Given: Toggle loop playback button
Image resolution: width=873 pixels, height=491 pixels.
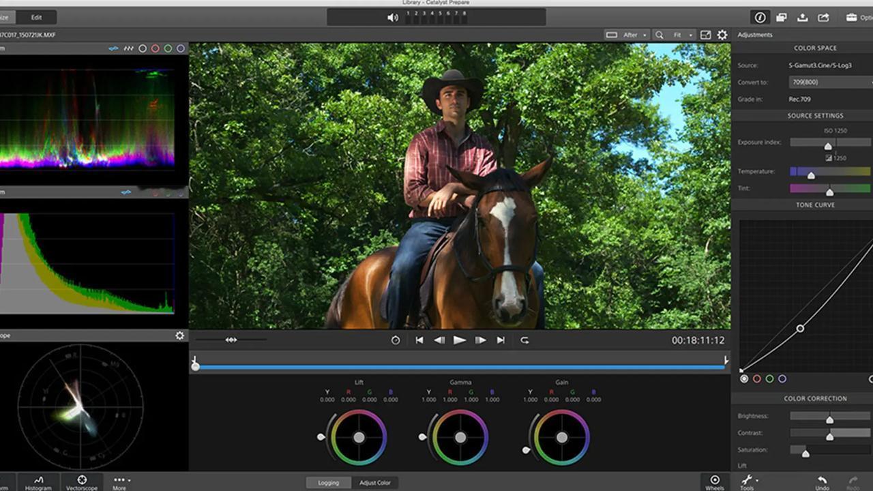Looking at the screenshot, I should pos(524,340).
